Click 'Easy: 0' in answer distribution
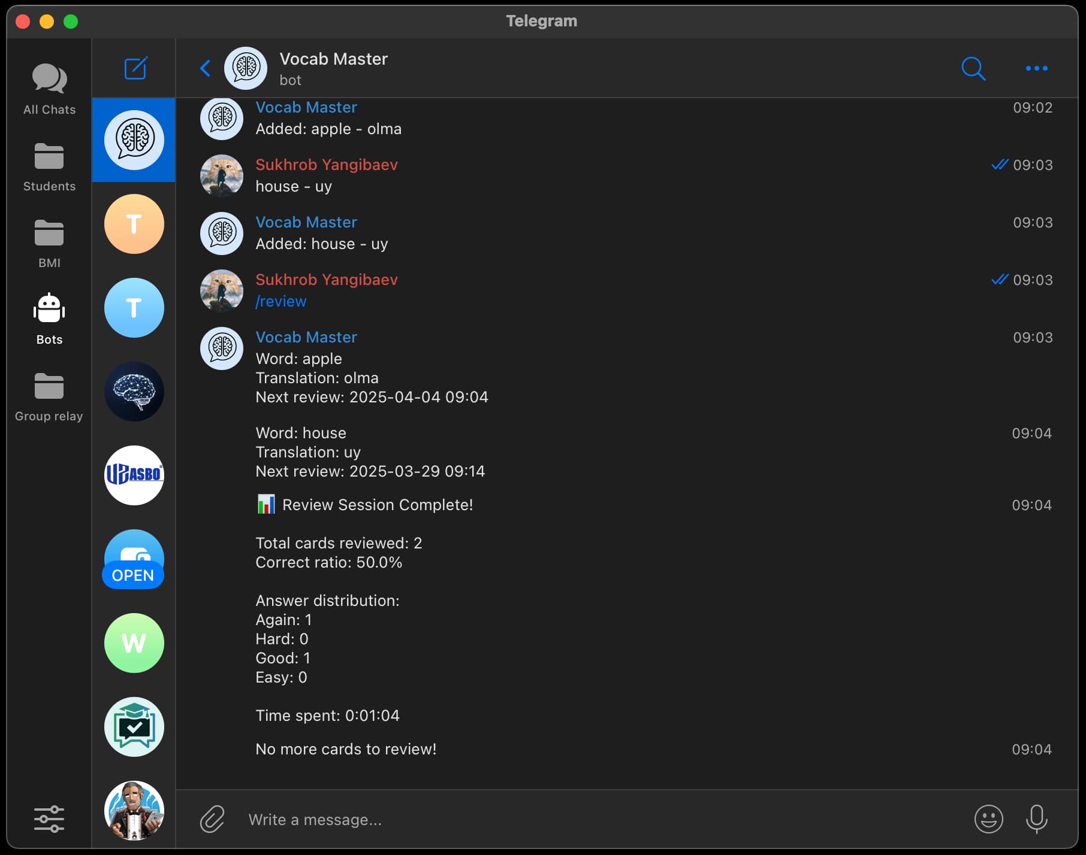Screen dimensions: 1086x855 tap(281, 677)
